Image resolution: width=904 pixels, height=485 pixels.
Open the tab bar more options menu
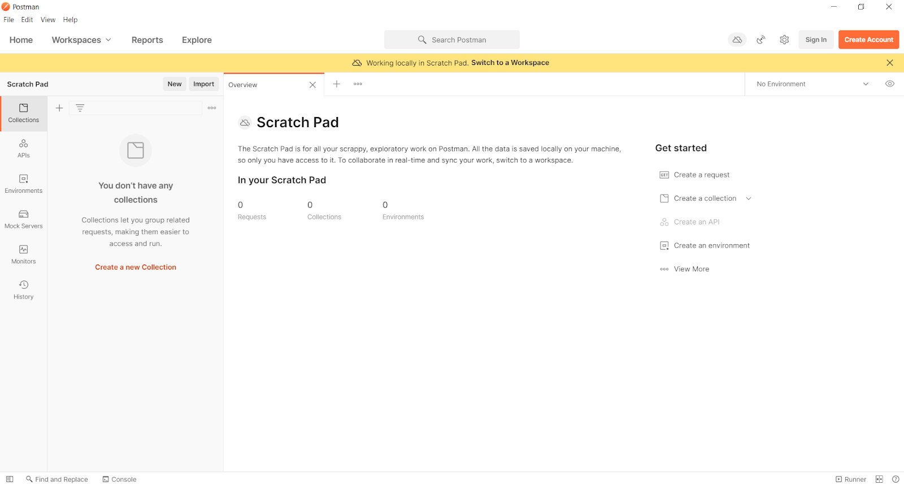click(x=358, y=84)
